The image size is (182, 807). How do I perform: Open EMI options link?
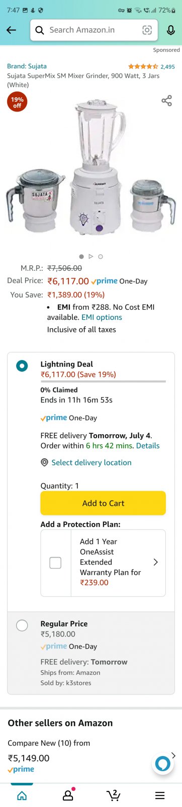tap(102, 317)
